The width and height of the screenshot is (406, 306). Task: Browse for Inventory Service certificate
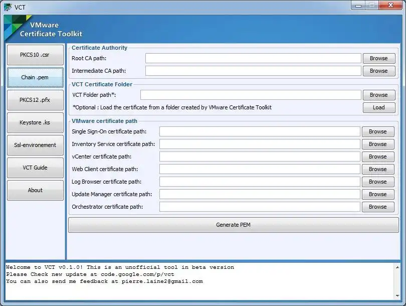pyautogui.click(x=378, y=144)
